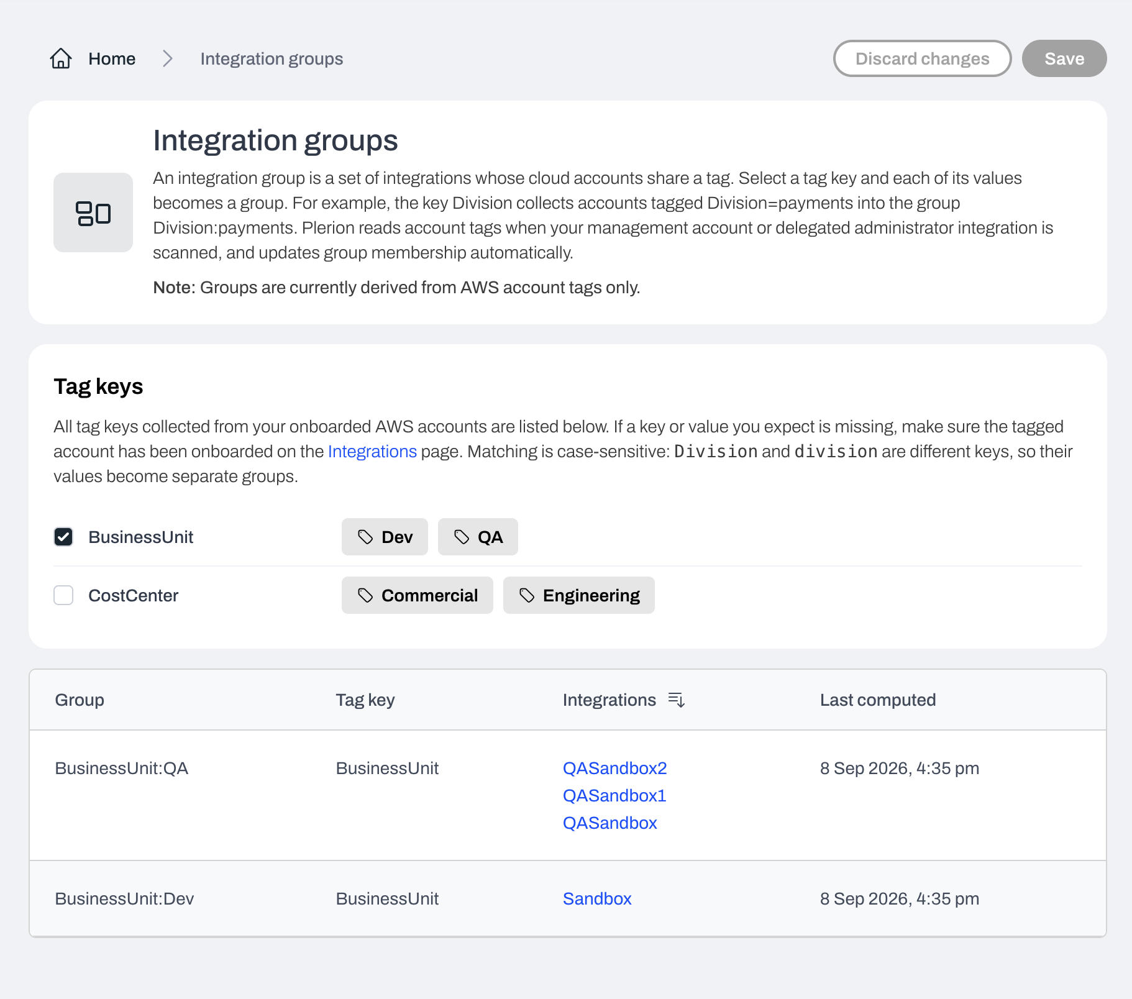
Task: Click the Integration groups page title
Action: click(275, 140)
